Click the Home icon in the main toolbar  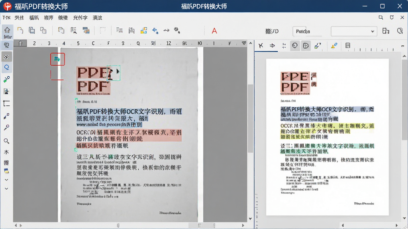7,30
